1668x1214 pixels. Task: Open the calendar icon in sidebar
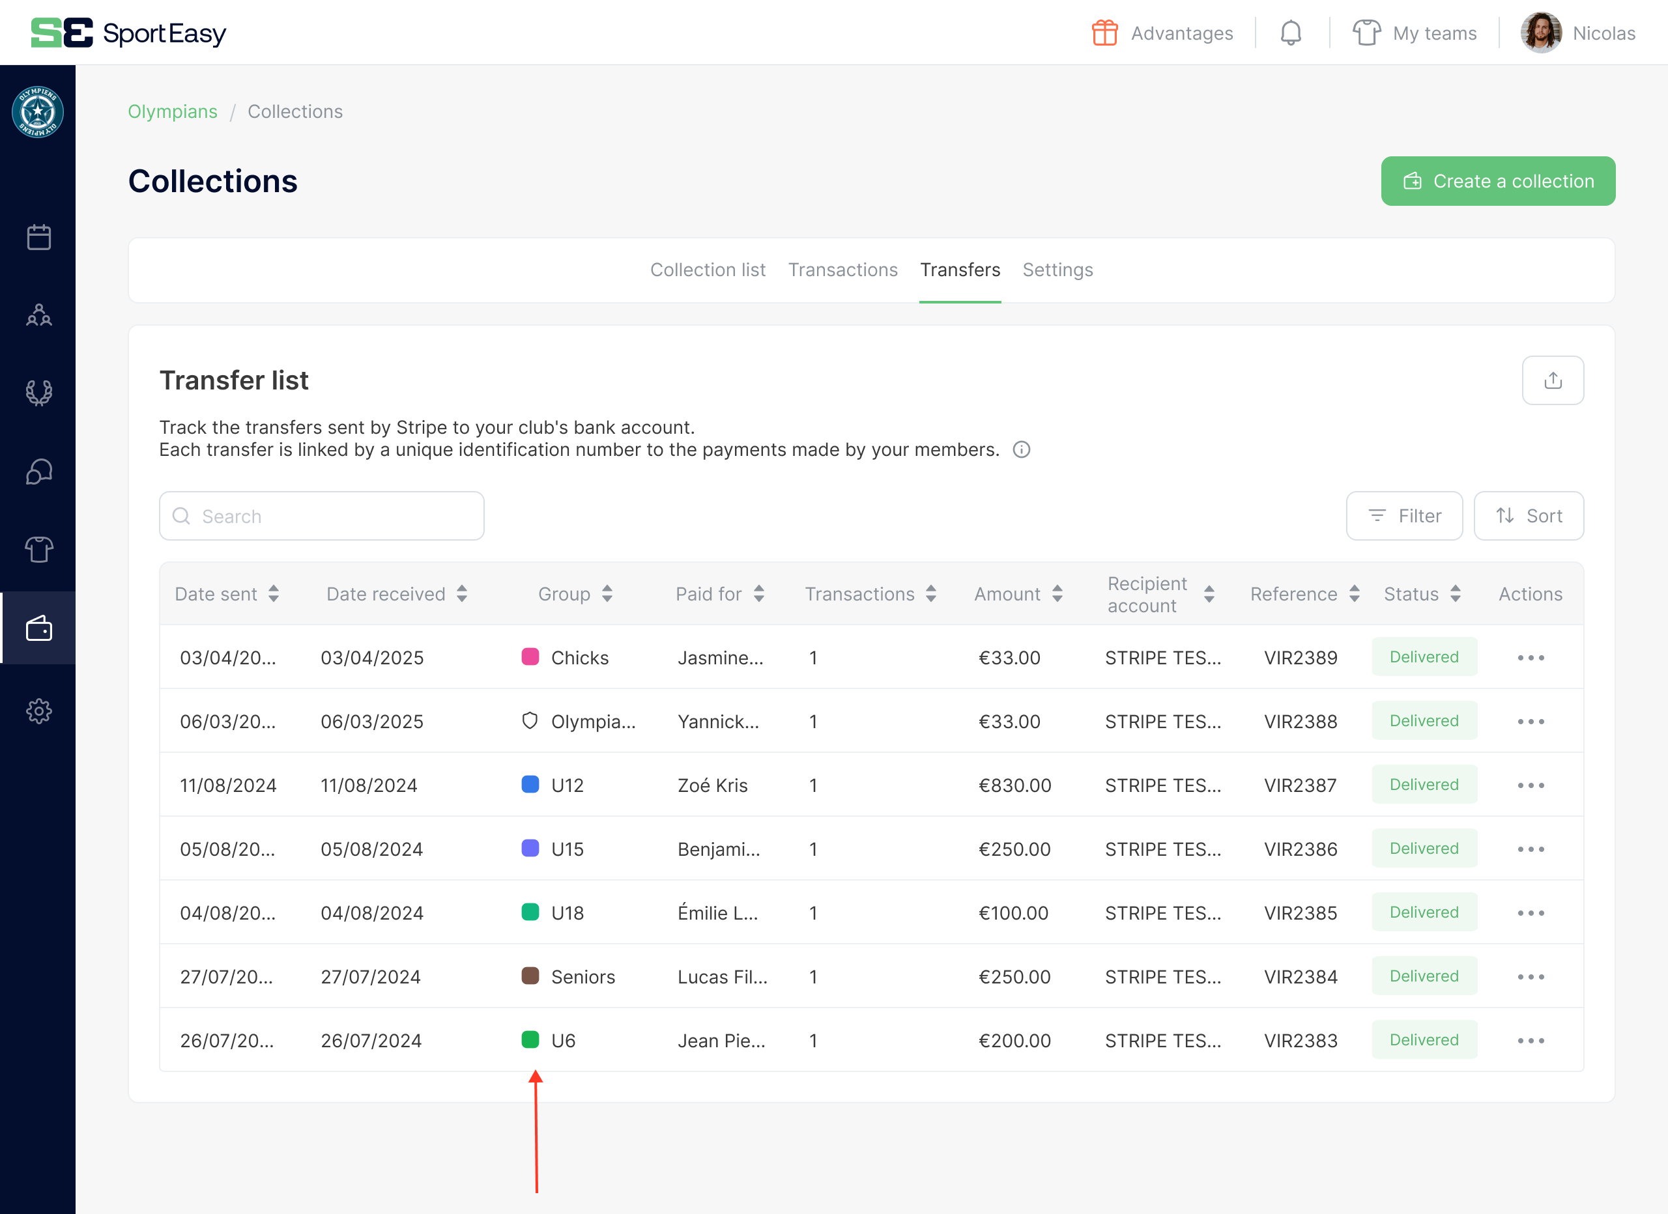38,237
